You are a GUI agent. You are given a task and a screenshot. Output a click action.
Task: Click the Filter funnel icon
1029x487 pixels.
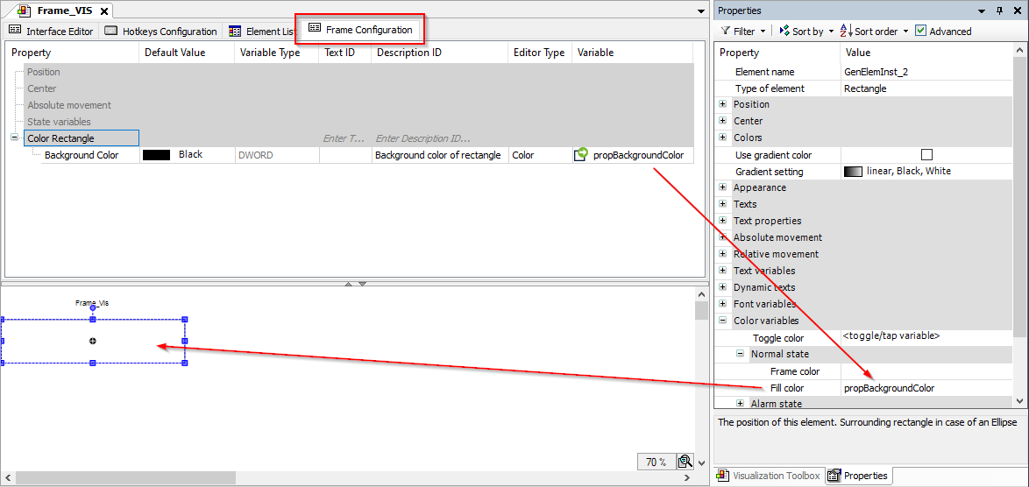726,31
